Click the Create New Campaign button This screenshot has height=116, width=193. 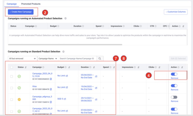pyautogui.click(x=21, y=12)
